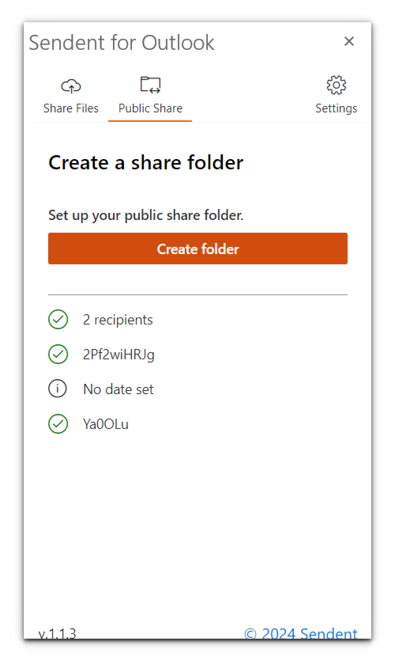The height and width of the screenshot is (664, 395).
Task: Click the checkmark icon next to Ya0OLu
Action: coord(58,423)
